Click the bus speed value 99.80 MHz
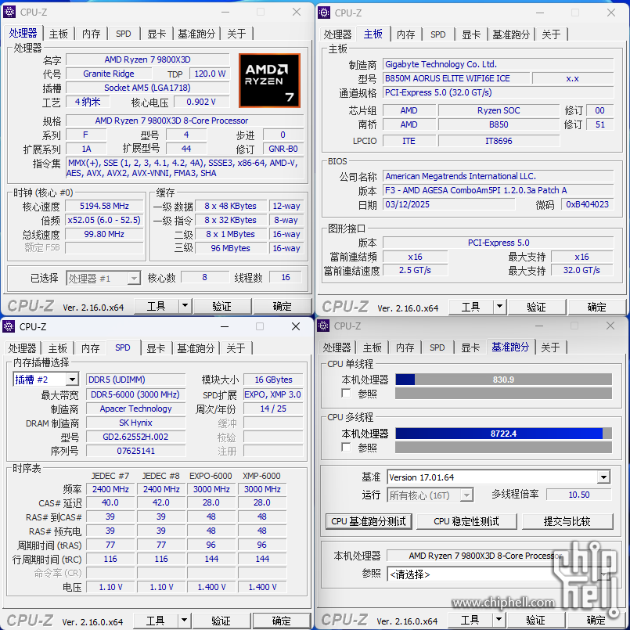 (x=104, y=234)
